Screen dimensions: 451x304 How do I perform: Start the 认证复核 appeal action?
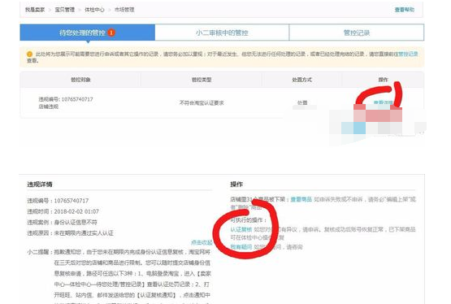[241, 229]
